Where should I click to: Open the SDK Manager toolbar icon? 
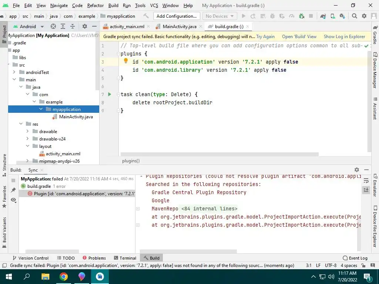click(x=342, y=16)
